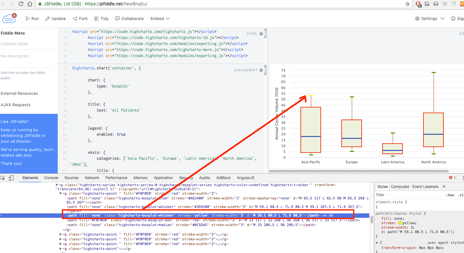Click the AdBlock extension icon with badge
Screen dimensions: 464x253
(418, 3)
